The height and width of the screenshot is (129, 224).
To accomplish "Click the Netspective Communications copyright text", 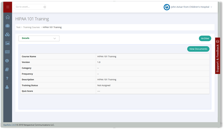I will pyautogui.click(x=35, y=125).
